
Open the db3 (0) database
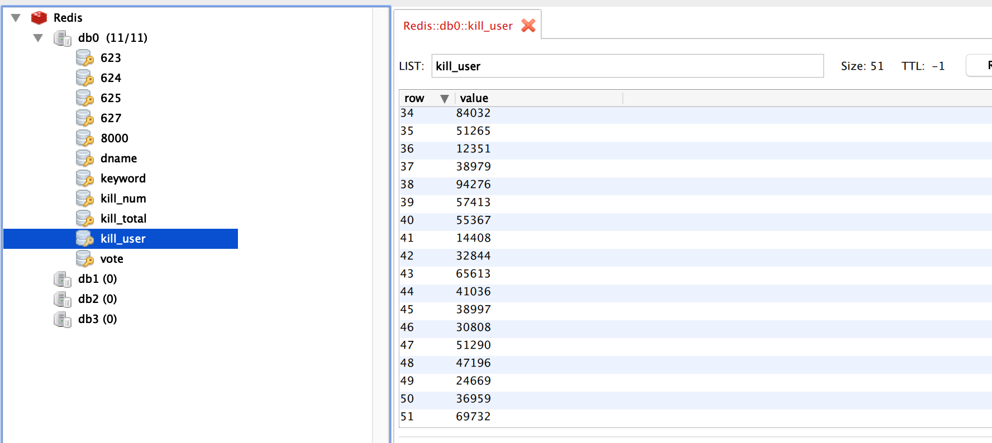(98, 319)
